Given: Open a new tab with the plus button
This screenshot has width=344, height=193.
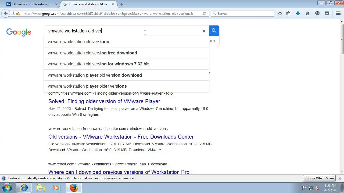Looking at the screenshot, I should [x=122, y=4].
